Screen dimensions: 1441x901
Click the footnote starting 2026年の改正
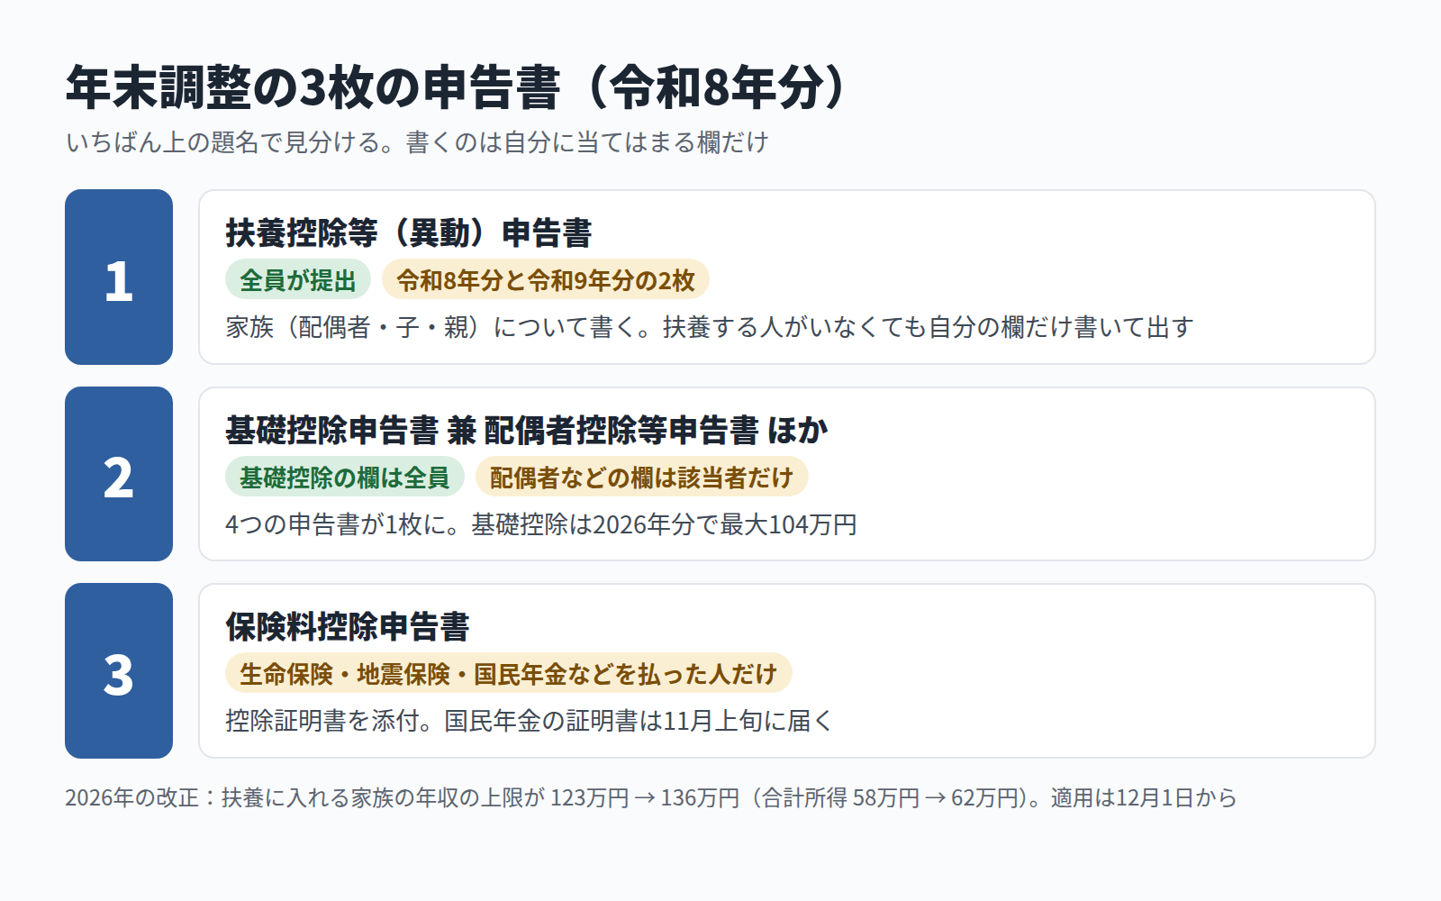point(651,797)
